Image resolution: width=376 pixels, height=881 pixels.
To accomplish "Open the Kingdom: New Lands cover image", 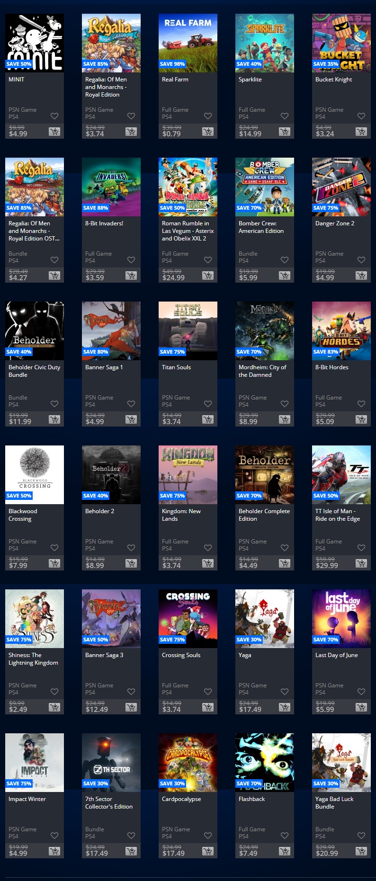I will 188,475.
